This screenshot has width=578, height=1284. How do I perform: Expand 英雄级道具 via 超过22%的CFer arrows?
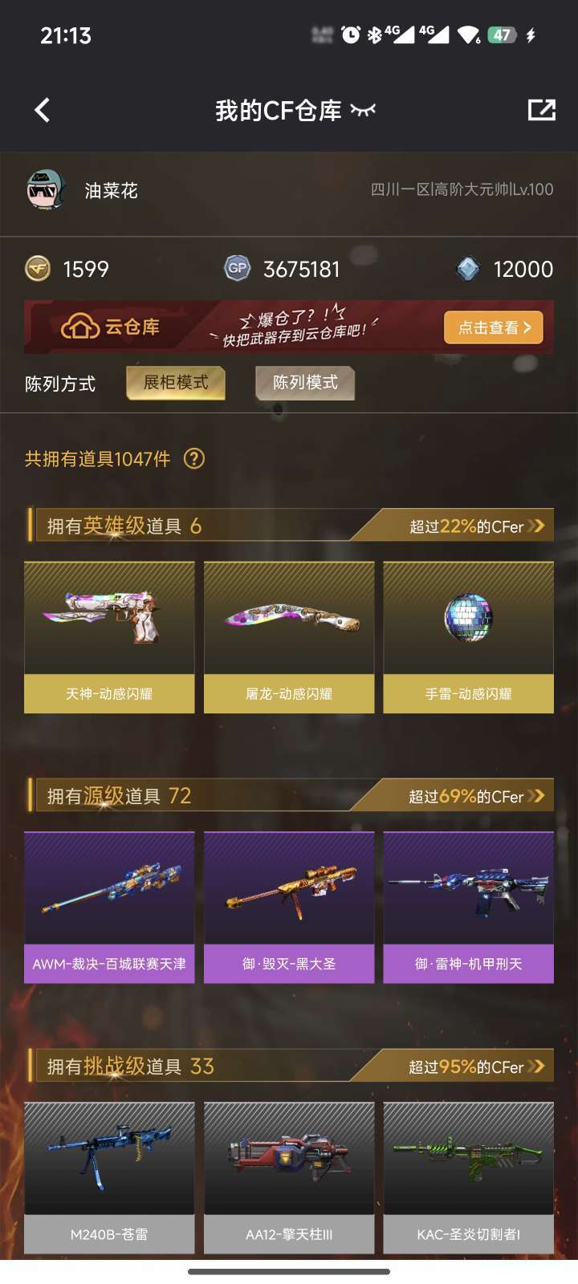(536, 526)
